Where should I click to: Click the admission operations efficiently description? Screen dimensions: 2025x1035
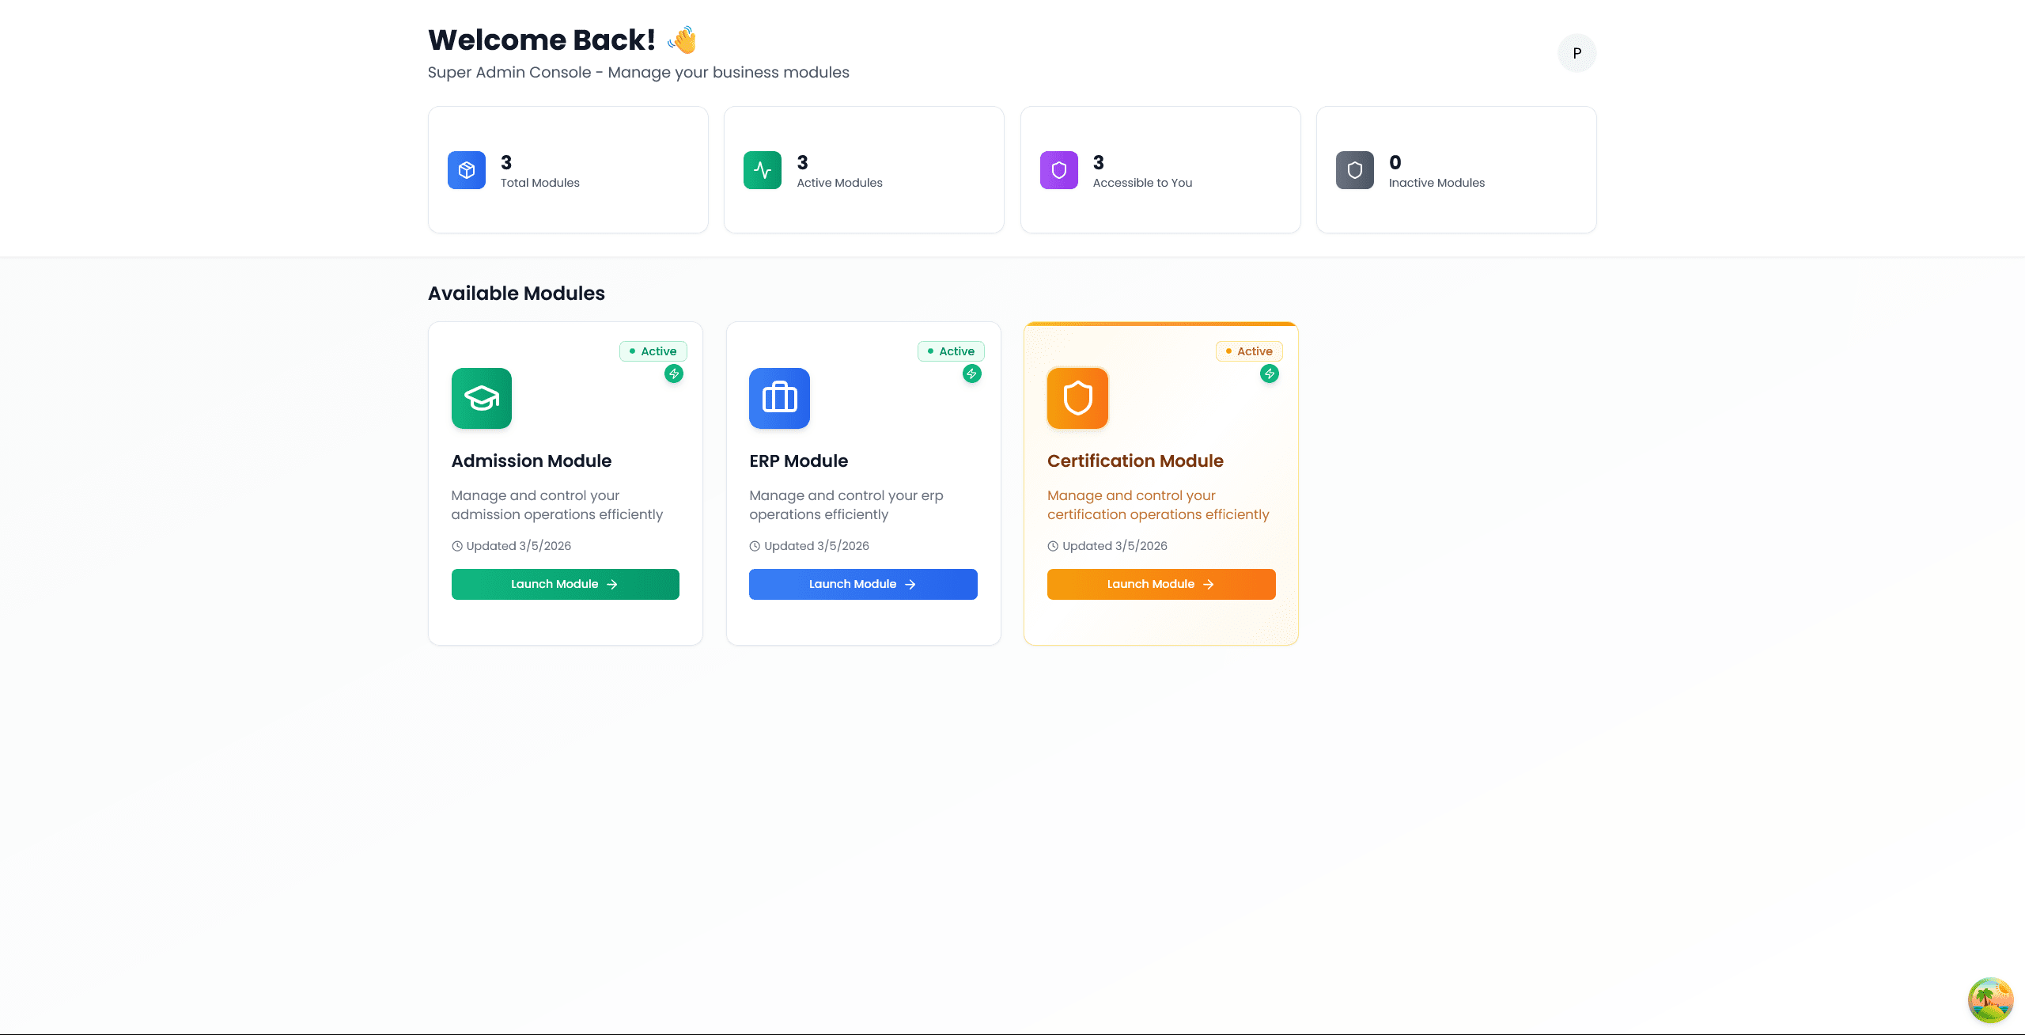point(557,505)
